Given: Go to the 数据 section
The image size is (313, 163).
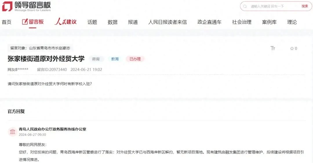Looking at the screenshot, I should [x=112, y=22].
